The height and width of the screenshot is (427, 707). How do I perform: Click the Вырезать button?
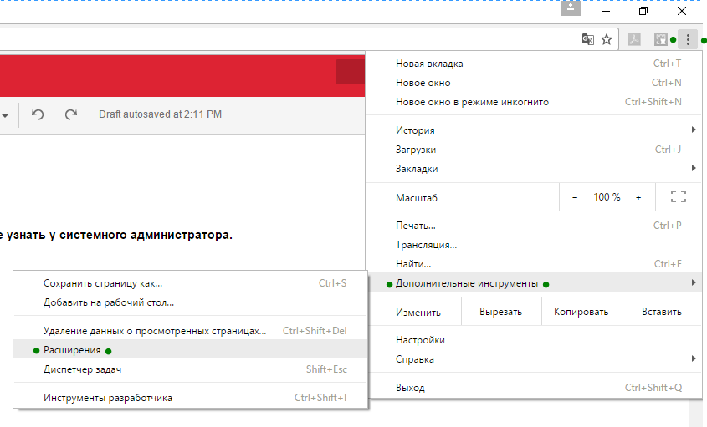(501, 312)
